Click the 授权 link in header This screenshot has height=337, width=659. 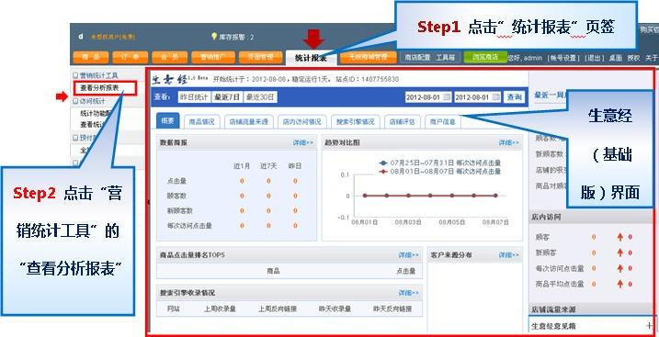coord(633,58)
